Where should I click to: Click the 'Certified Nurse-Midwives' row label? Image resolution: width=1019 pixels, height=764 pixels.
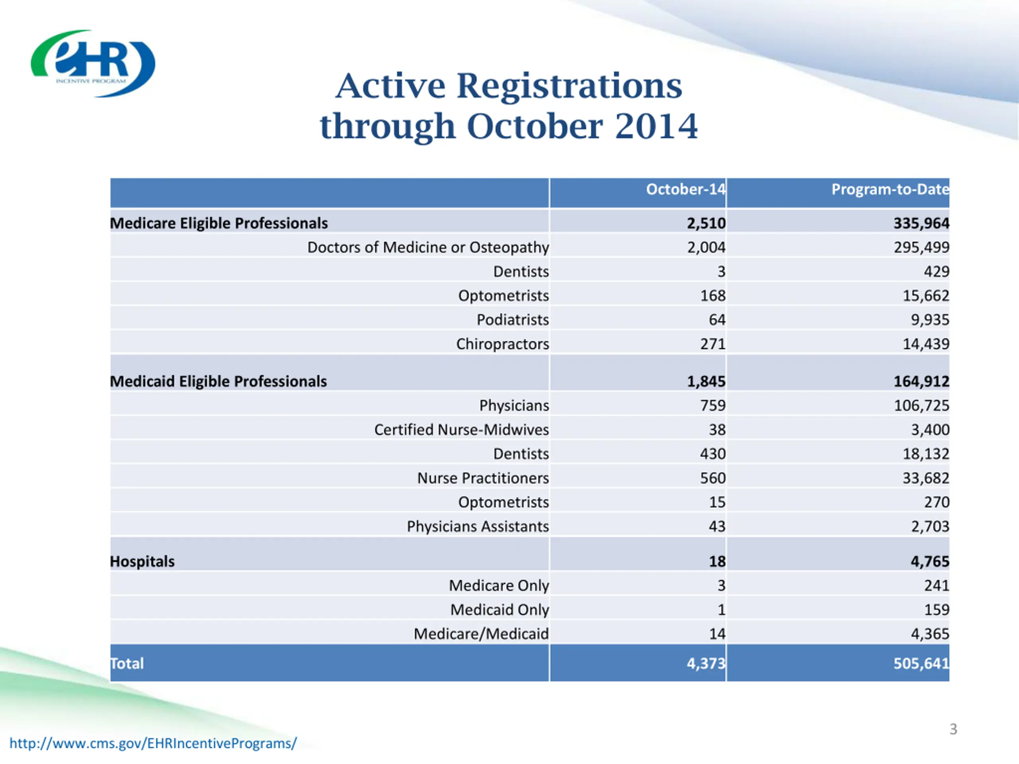coord(462,430)
